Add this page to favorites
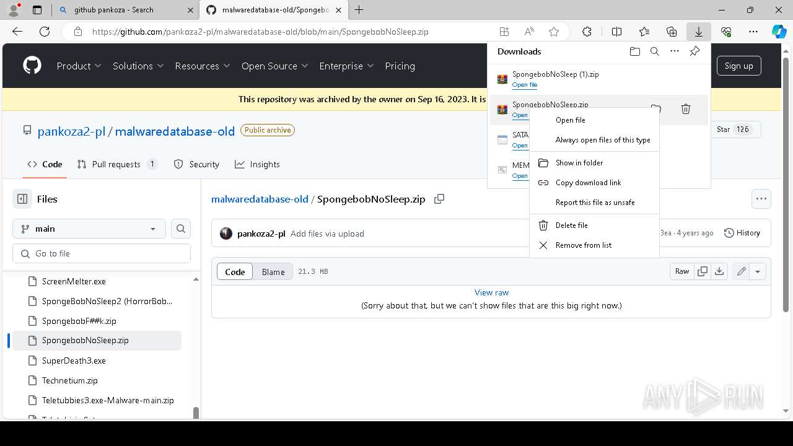 (x=554, y=32)
